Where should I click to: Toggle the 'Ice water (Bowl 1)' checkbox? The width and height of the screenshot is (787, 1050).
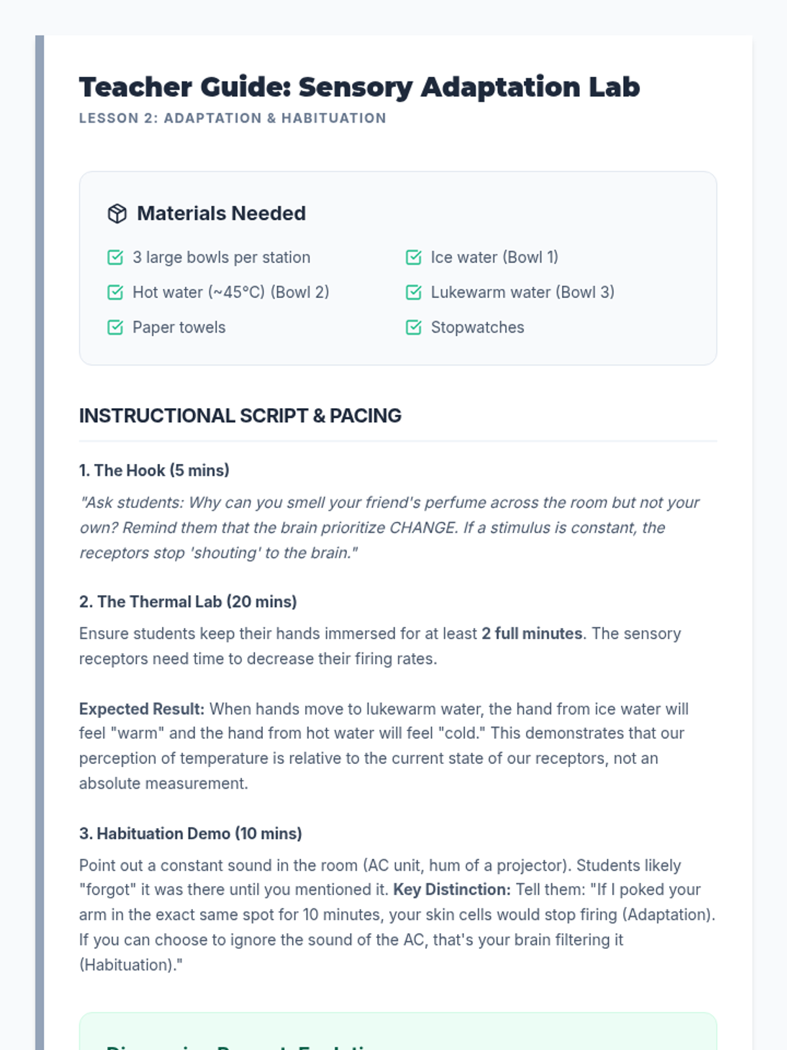(x=414, y=257)
